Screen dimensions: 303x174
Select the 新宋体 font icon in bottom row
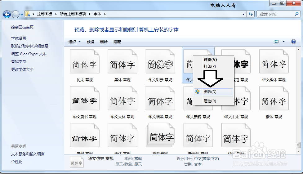(x=198, y=135)
